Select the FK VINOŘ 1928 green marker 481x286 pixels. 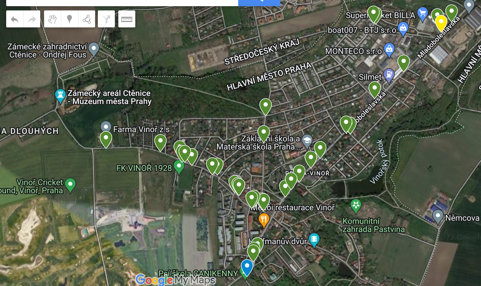(x=179, y=167)
